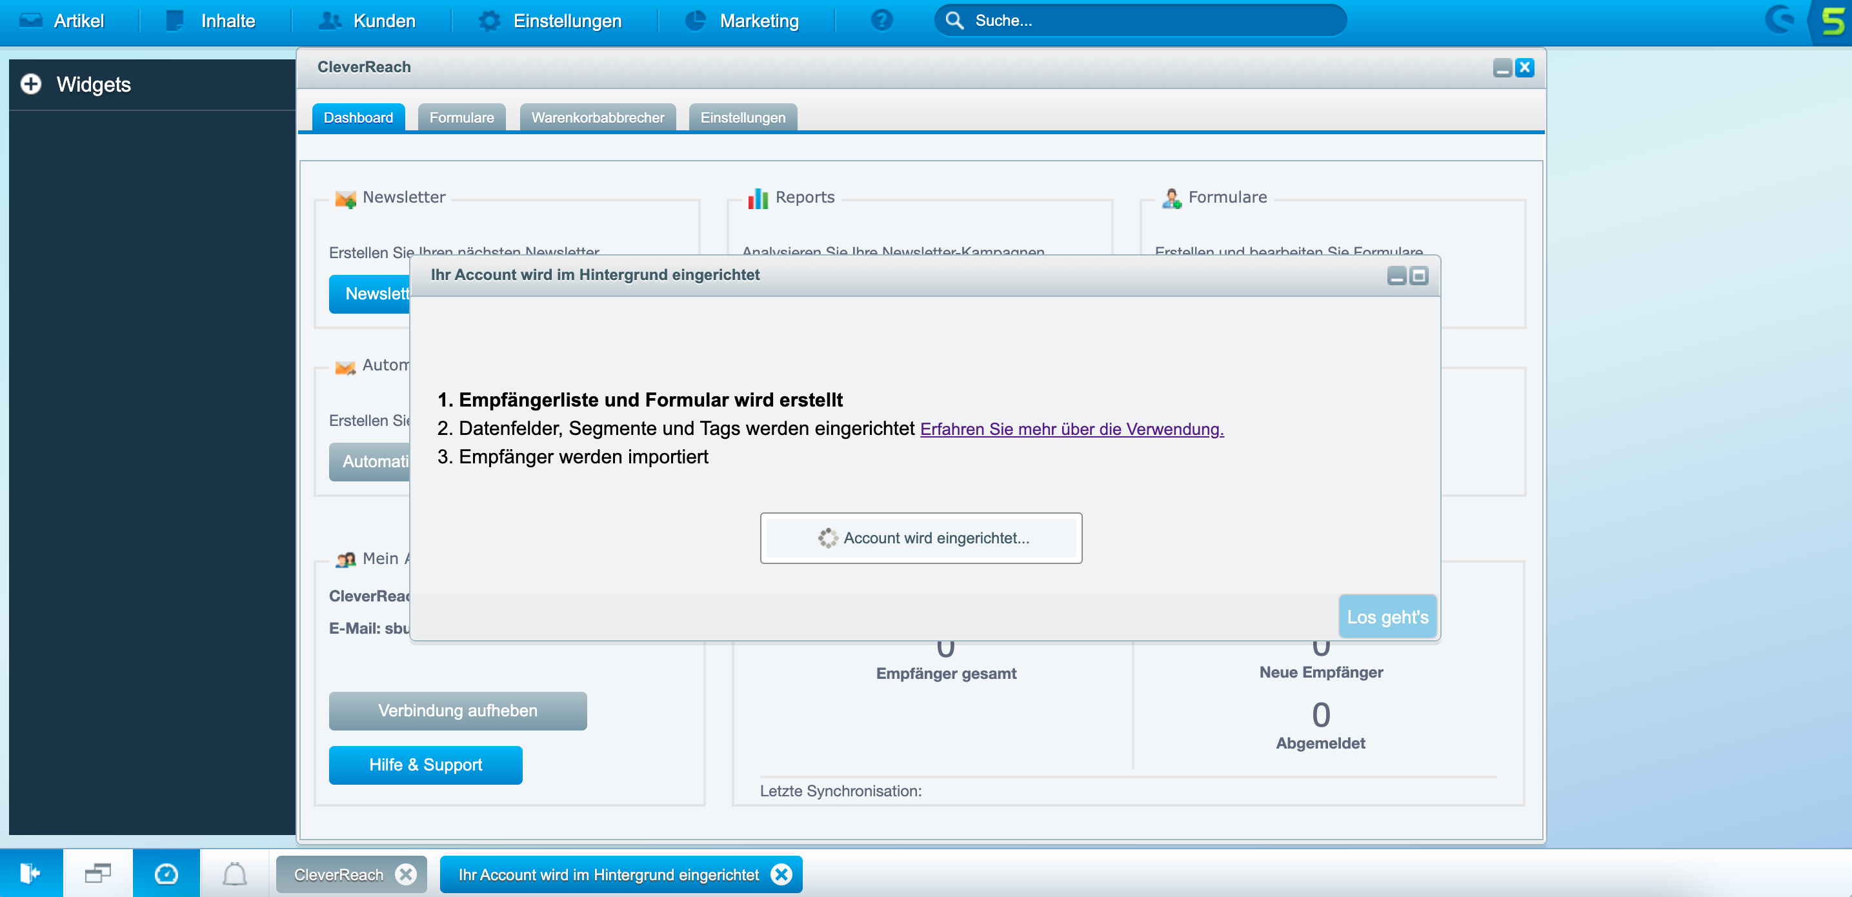Open the Kunden menu
1852x897 pixels.
tap(367, 21)
